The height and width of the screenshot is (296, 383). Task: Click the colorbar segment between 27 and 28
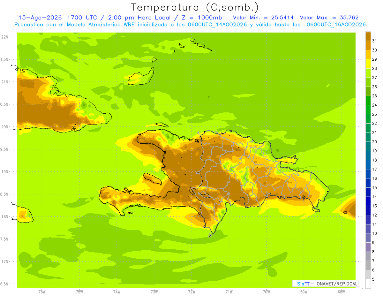pos(368,73)
